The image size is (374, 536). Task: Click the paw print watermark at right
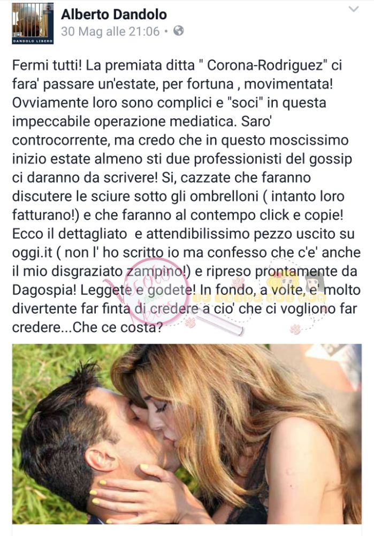pos(295,329)
